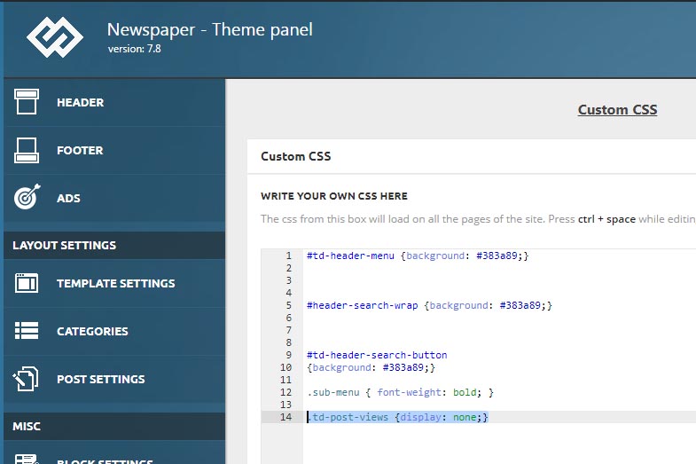Click the Template Settings icon
696x464 pixels.
click(27, 283)
